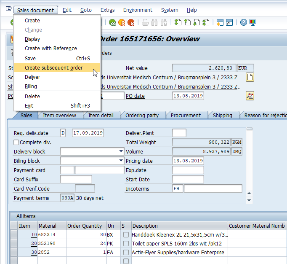
Task: Open the Billing block dropdown
Action: [x=121, y=161]
